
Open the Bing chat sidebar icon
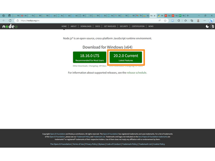211,21
